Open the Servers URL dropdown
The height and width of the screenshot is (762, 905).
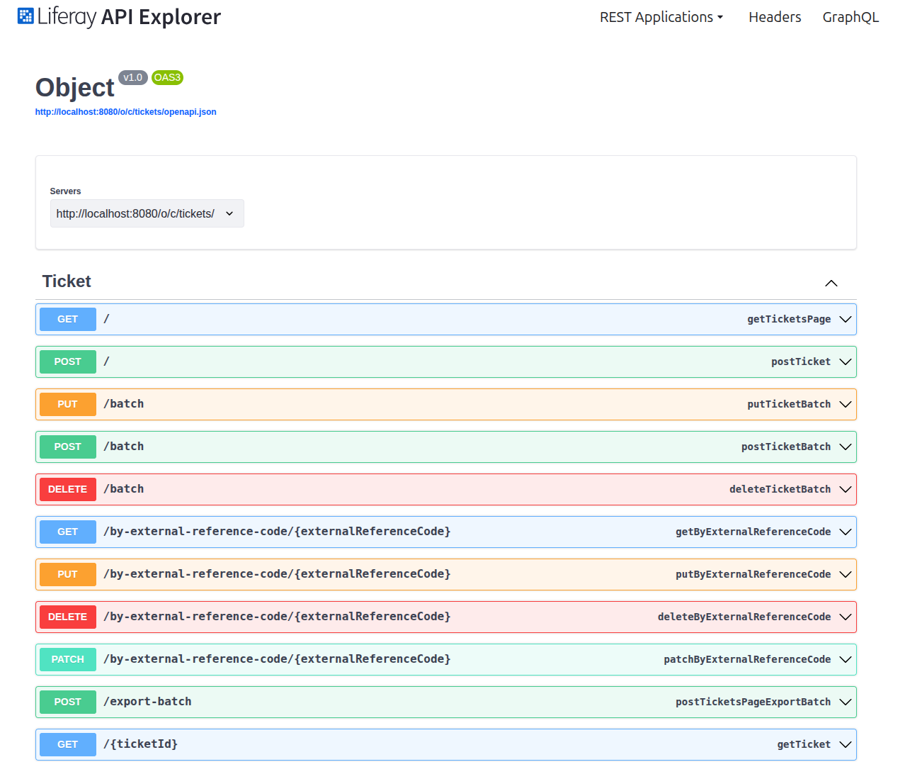point(147,213)
